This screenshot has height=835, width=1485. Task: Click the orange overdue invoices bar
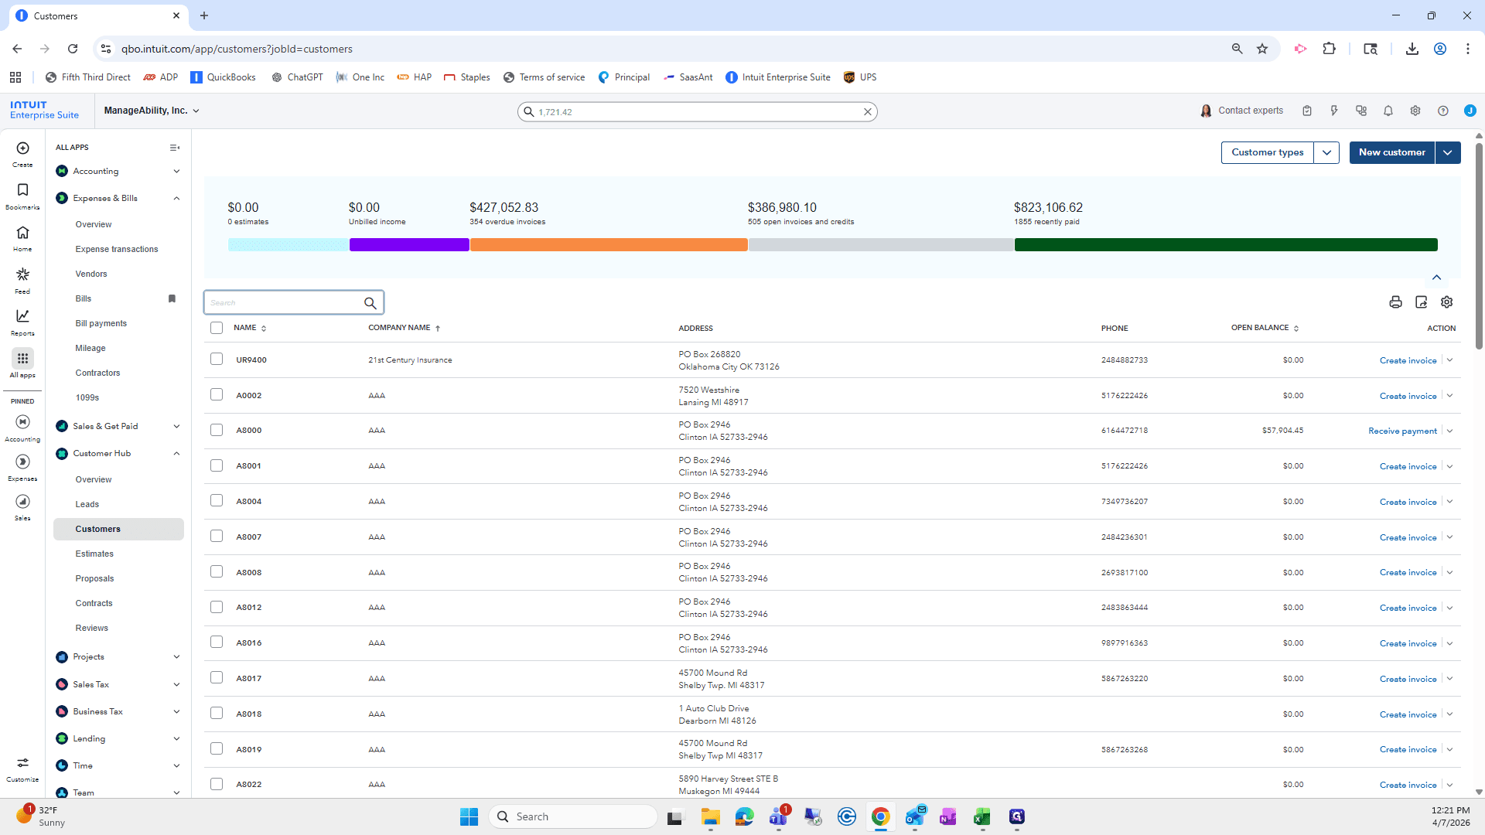(609, 245)
